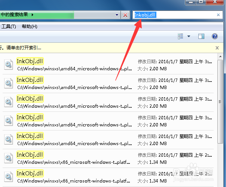Click the first result's amd64 winsxs path

[x=74, y=69]
